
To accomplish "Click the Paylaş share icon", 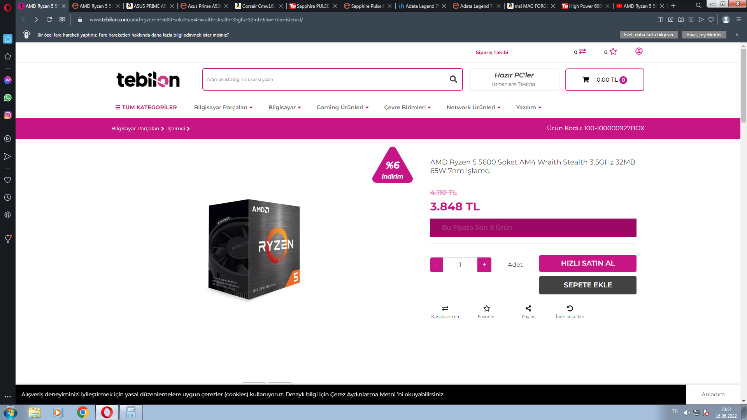I will (528, 308).
